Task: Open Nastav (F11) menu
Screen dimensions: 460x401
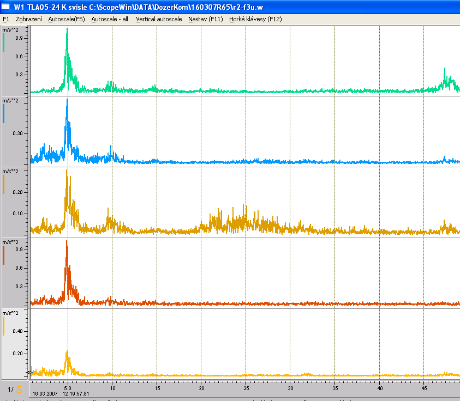Action: (206, 19)
